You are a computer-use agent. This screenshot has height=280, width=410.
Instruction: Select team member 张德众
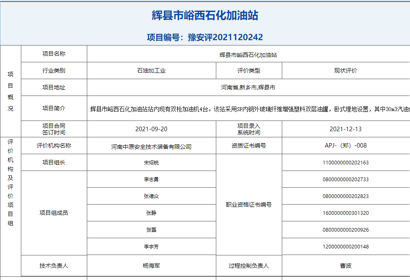(x=152, y=196)
